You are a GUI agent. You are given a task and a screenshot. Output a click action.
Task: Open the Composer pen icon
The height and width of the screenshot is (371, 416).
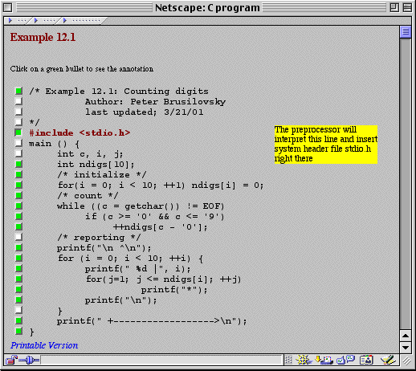click(x=388, y=360)
